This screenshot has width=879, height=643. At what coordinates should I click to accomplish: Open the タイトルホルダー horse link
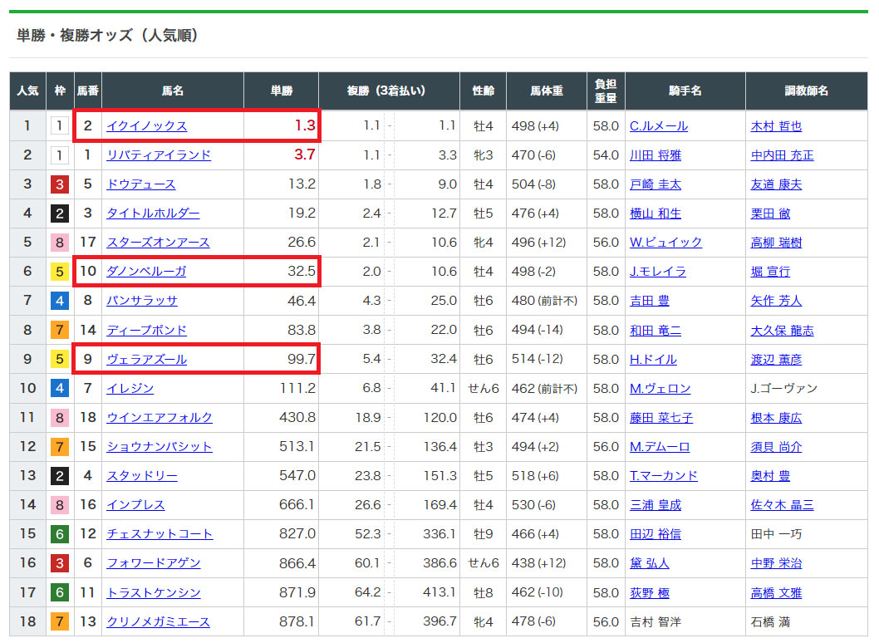[x=153, y=214]
